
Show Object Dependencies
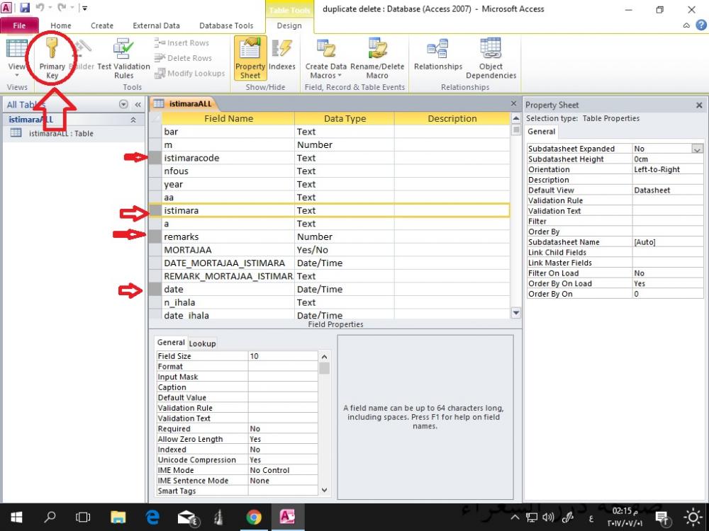[491, 59]
